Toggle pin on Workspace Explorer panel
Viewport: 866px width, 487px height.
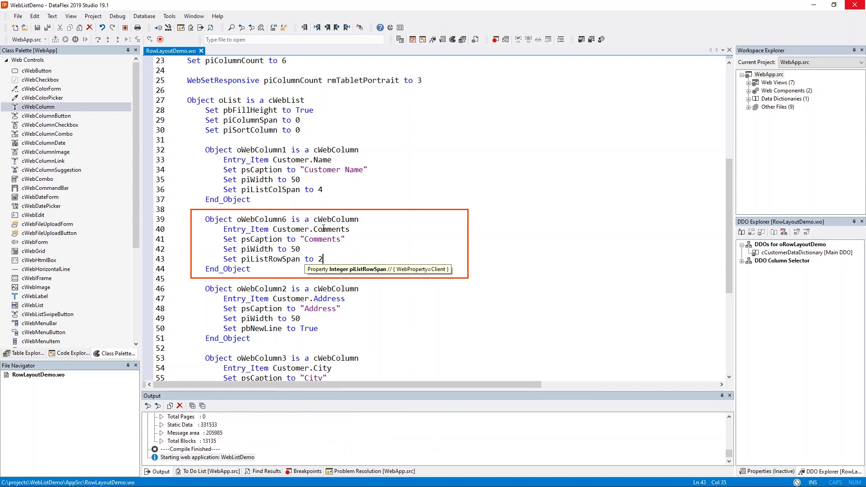tap(854, 50)
